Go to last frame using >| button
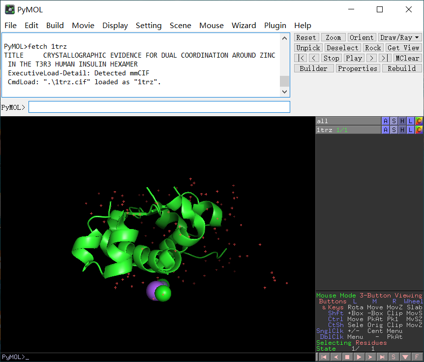The height and width of the screenshot is (362, 424). point(385,58)
